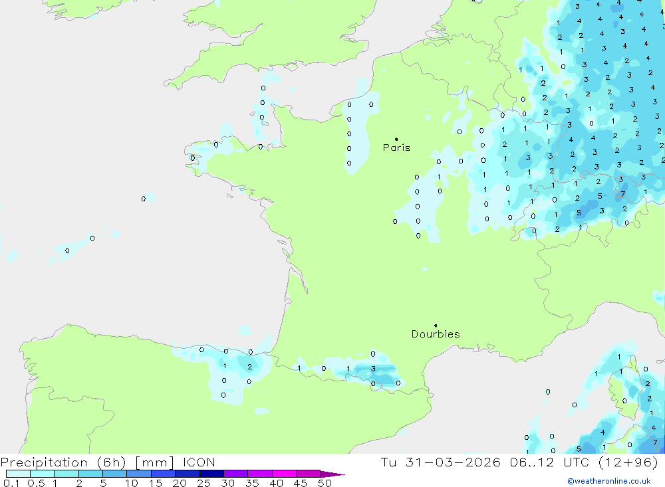The image size is (665, 487).
Task: Click the '45' legend value
Action: (x=301, y=483)
